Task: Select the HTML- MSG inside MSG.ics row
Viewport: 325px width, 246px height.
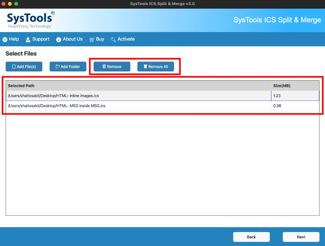Action: click(x=162, y=106)
